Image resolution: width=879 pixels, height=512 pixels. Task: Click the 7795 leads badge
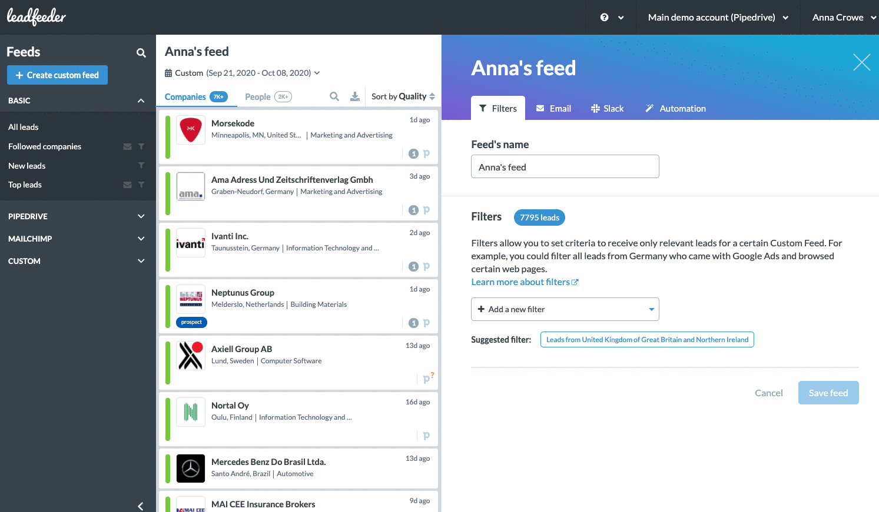(x=540, y=217)
